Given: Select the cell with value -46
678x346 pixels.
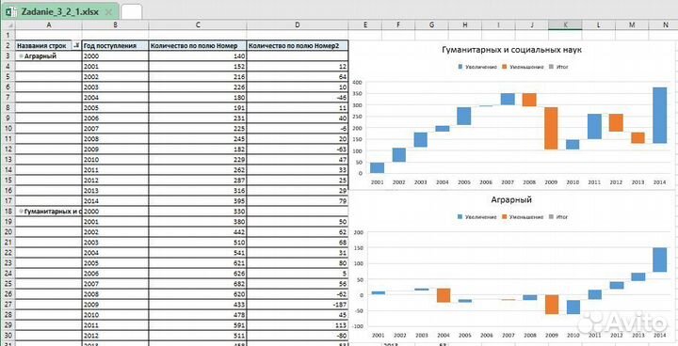Looking at the screenshot, I should (297, 97).
